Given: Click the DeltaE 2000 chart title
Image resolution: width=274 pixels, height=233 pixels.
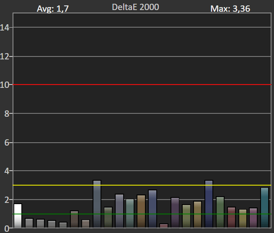Looking at the screenshot, I should [x=135, y=8].
